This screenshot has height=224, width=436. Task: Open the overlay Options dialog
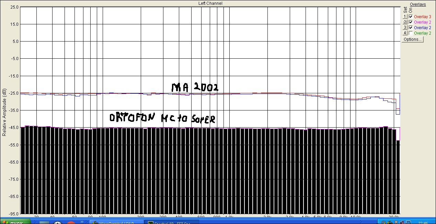click(x=413, y=39)
